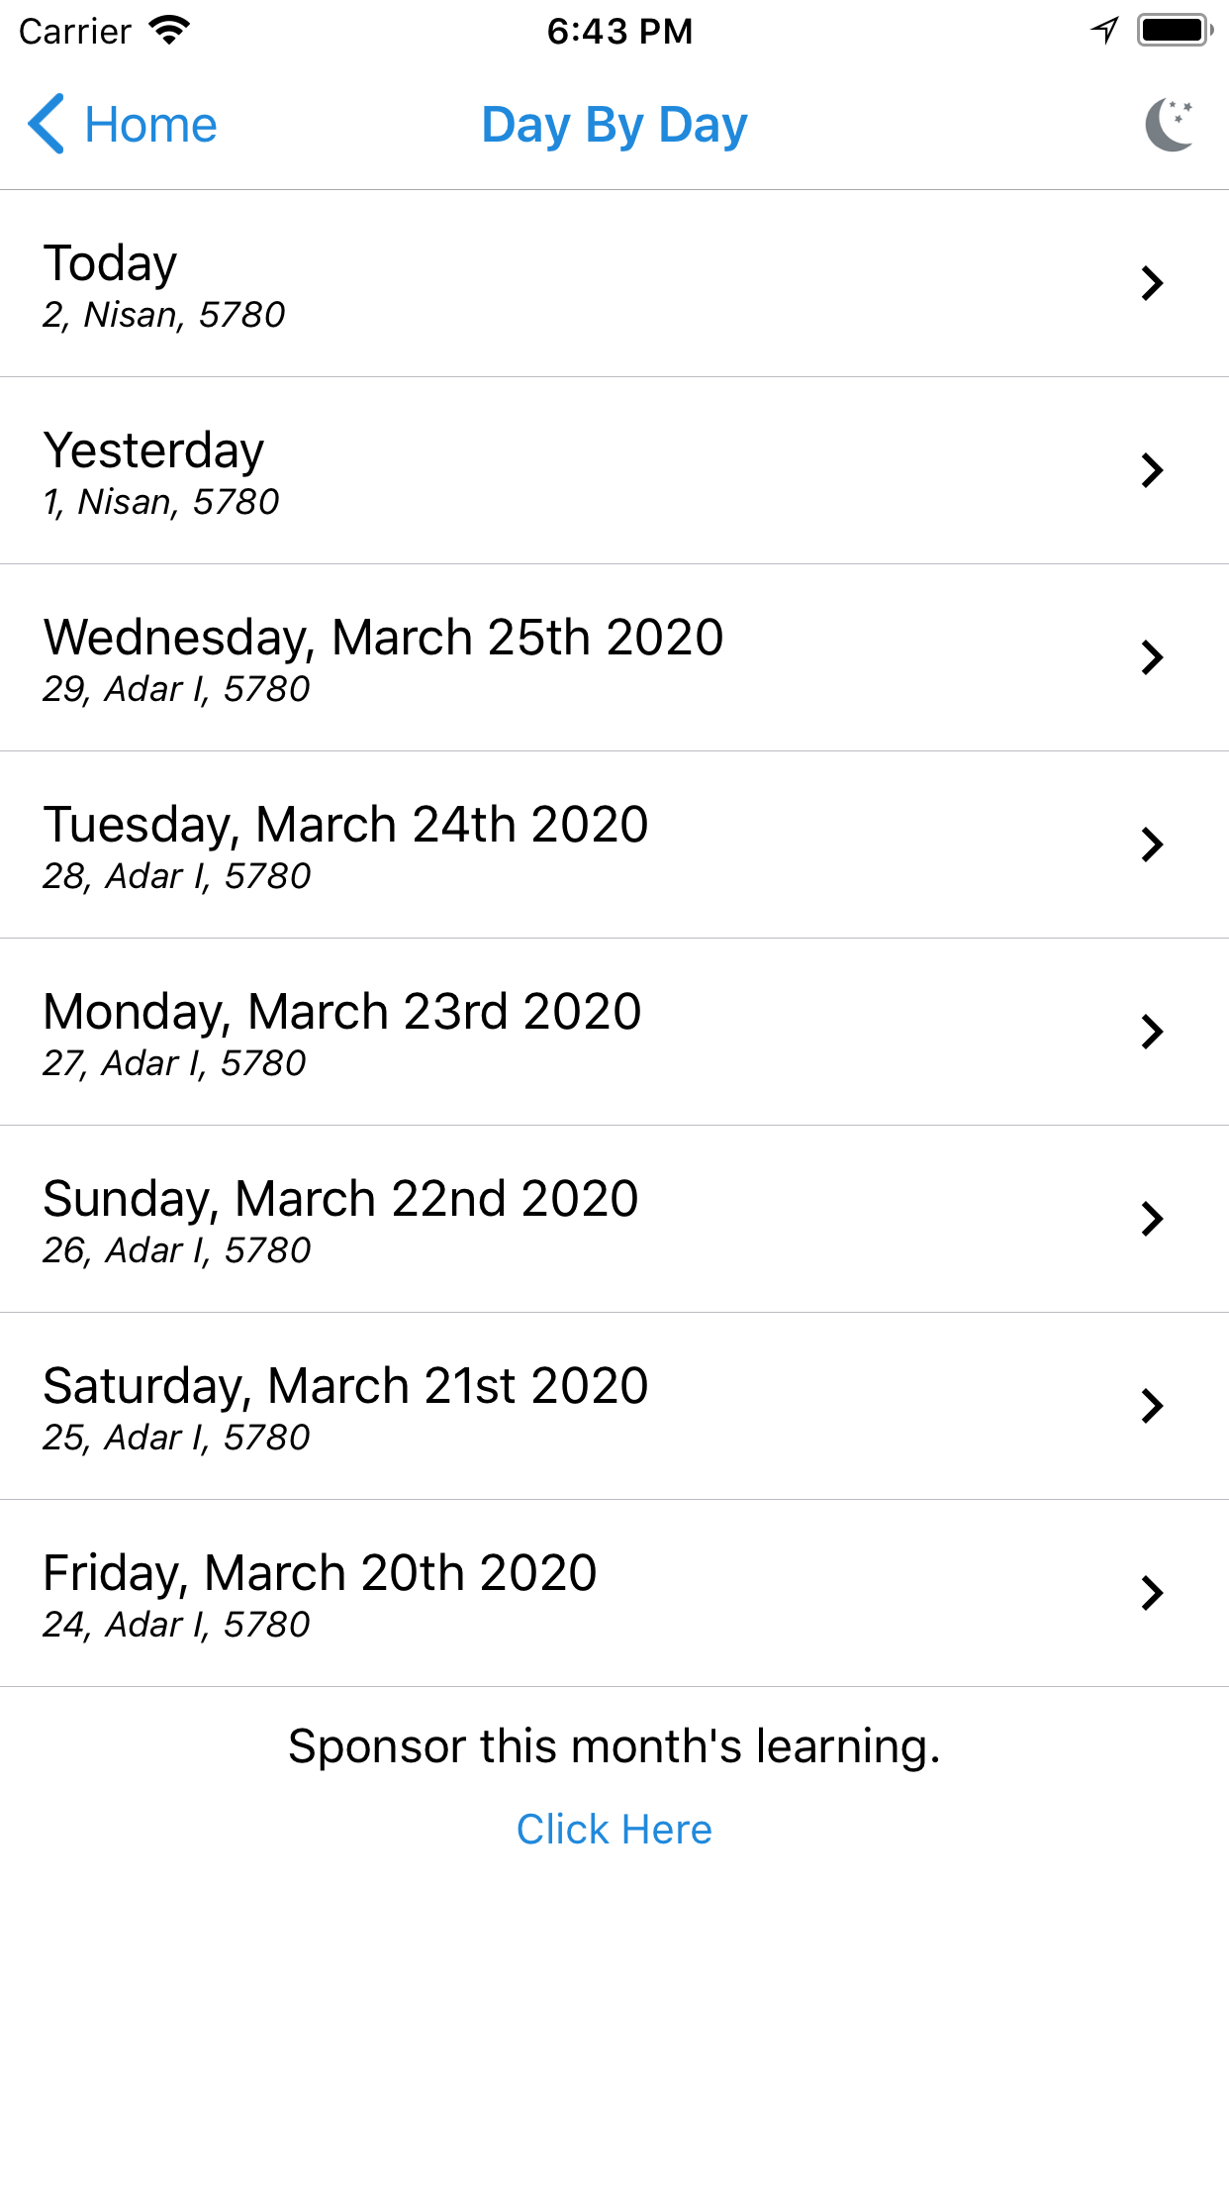Tap the location services arrow icon
The width and height of the screenshot is (1229, 2186).
(x=1104, y=31)
